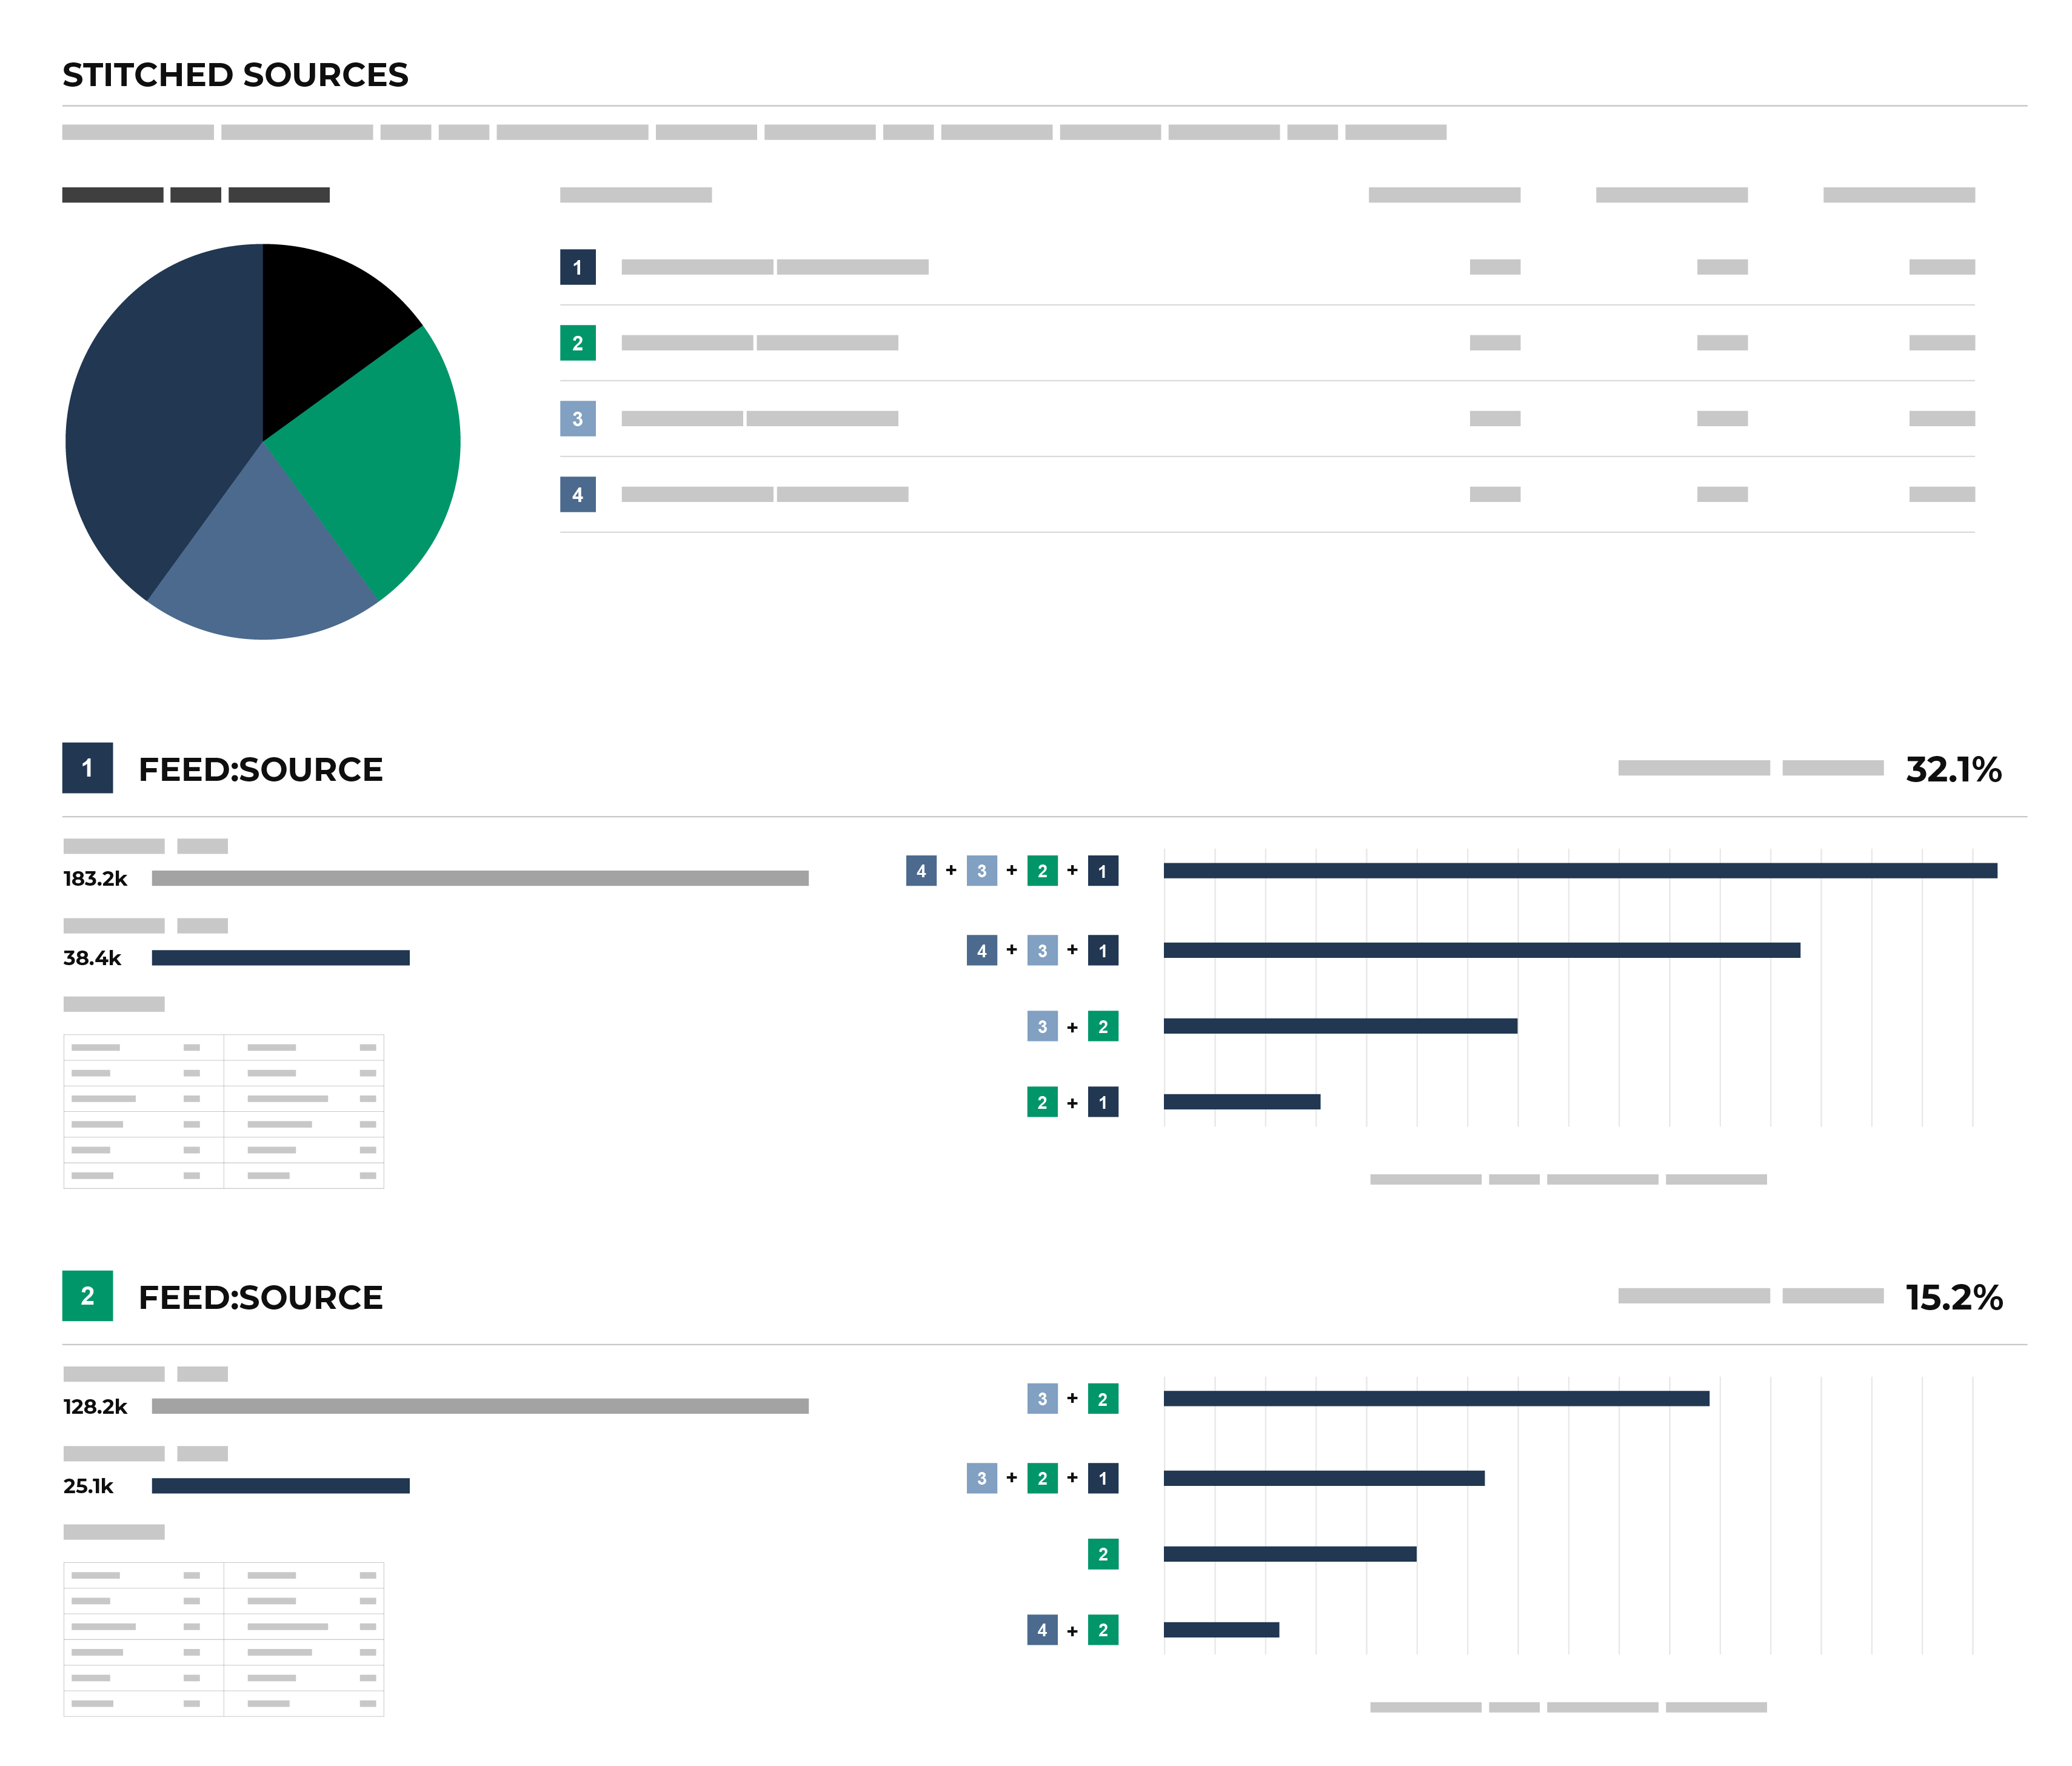Click badge 3 in source 1's 4+3+2+1 row
2072x1766 pixels.
click(982, 871)
